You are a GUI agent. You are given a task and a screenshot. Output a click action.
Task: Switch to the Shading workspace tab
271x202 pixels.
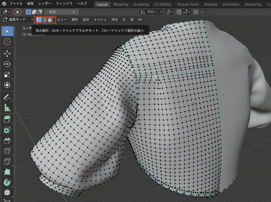click(210, 4)
